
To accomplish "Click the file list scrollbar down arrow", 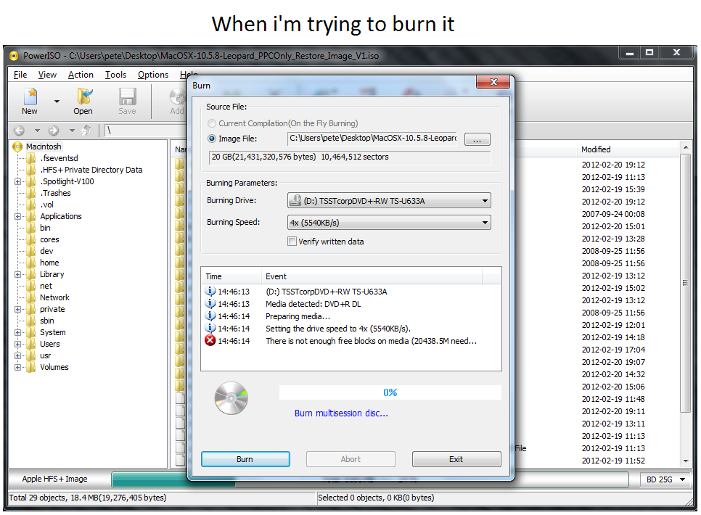I will click(x=685, y=461).
